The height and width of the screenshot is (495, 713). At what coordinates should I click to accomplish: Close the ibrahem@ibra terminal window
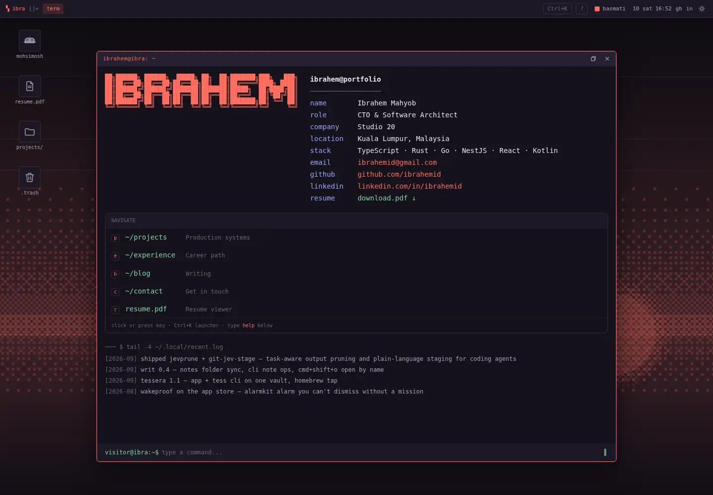tap(607, 58)
